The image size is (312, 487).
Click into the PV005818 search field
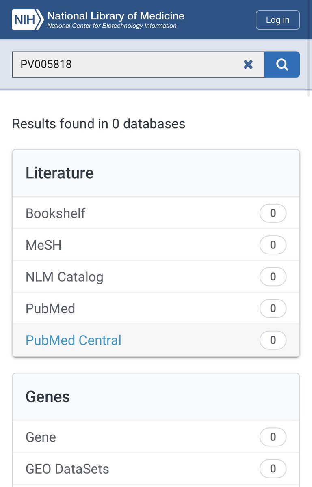coord(126,64)
